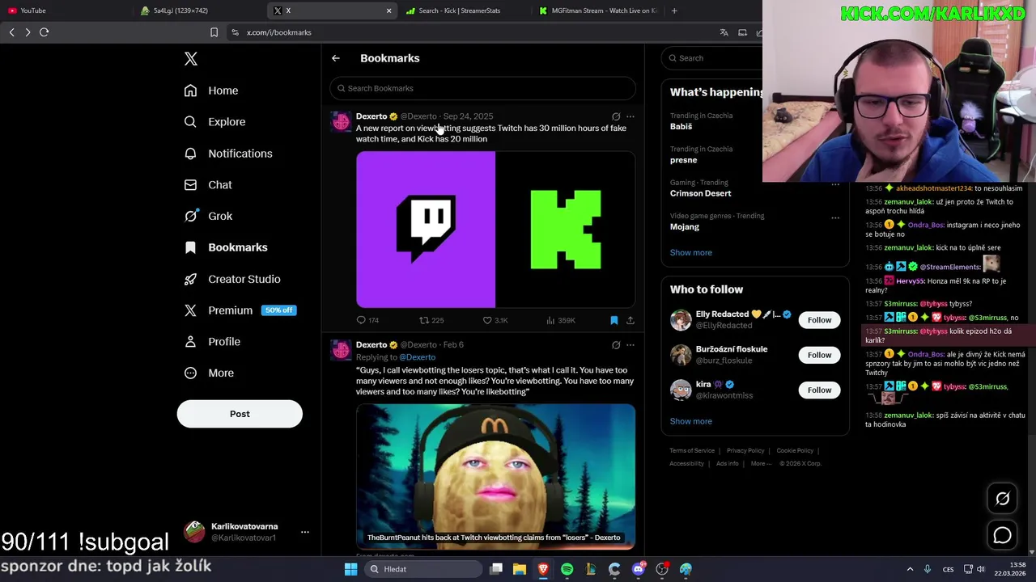Open Dexerto avatar on Sep 24 post
Screen dimensions: 1036x582
coord(341,121)
